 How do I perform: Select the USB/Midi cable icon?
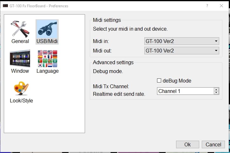(47, 32)
